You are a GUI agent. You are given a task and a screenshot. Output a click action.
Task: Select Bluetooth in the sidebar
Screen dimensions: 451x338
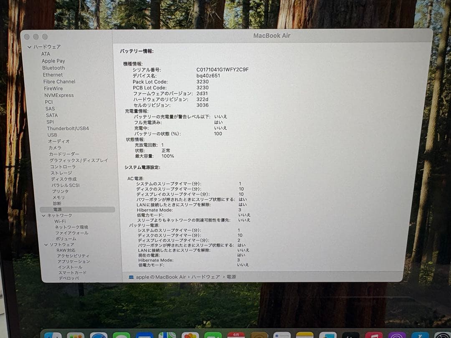pyautogui.click(x=54, y=68)
